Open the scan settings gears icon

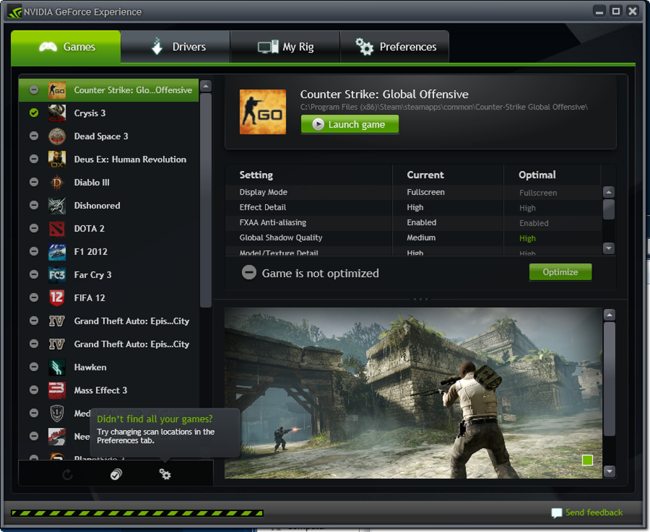(x=165, y=475)
